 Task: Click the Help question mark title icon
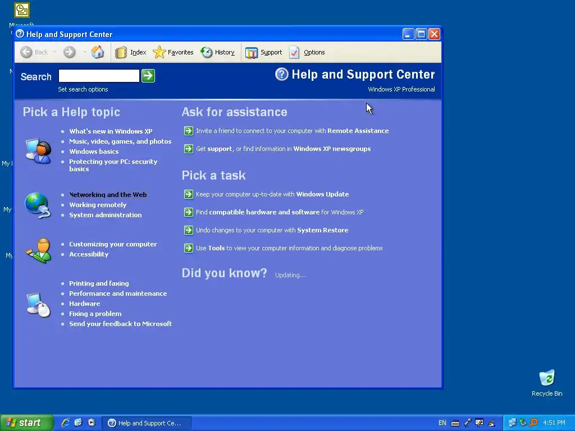click(x=20, y=34)
